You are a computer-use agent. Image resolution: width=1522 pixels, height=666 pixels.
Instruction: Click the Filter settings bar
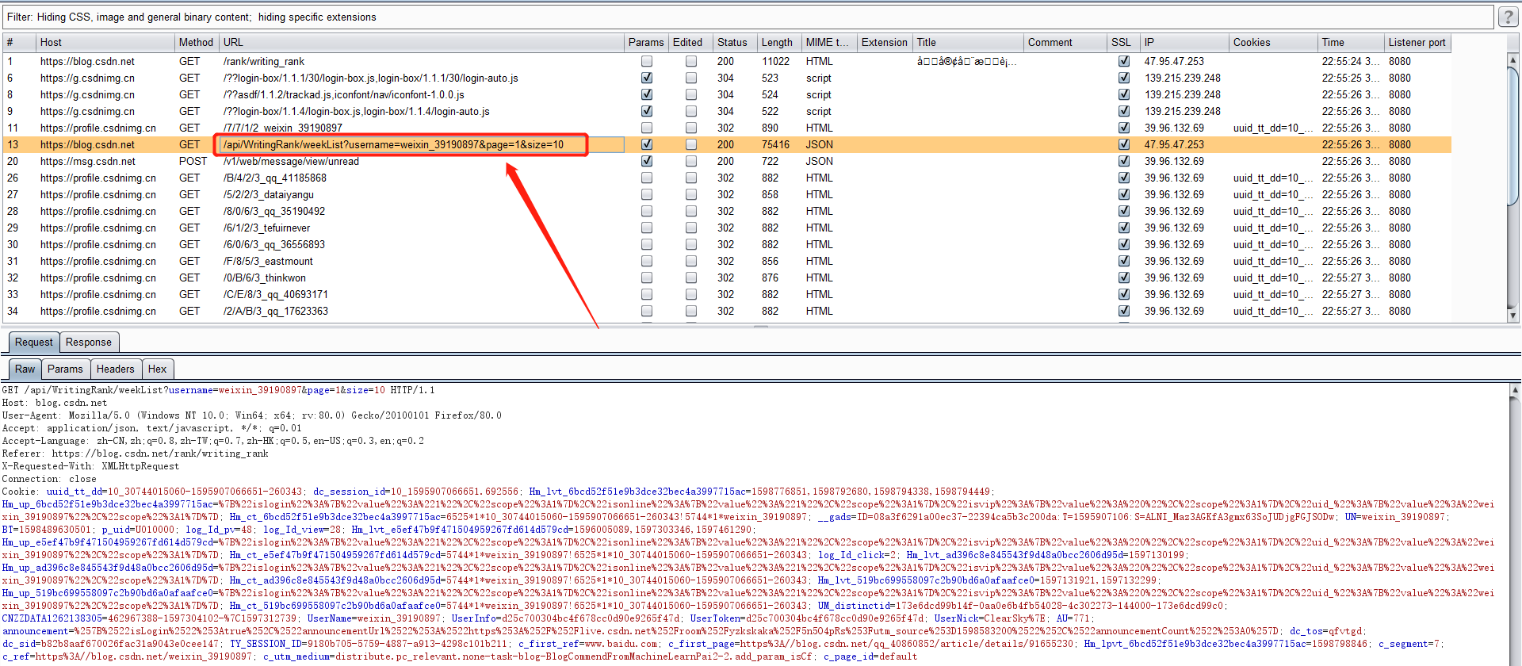tap(748, 17)
